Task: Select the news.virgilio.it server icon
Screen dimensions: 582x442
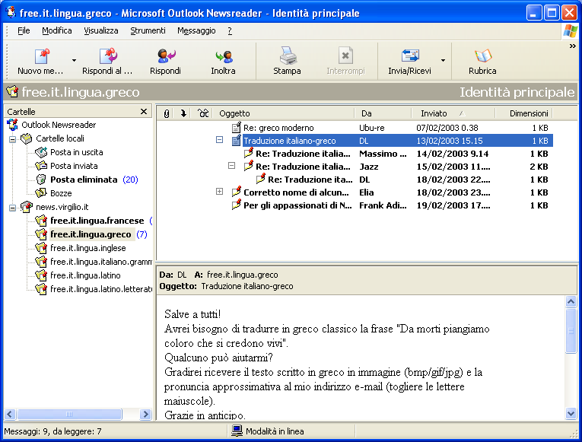Action: coord(27,207)
